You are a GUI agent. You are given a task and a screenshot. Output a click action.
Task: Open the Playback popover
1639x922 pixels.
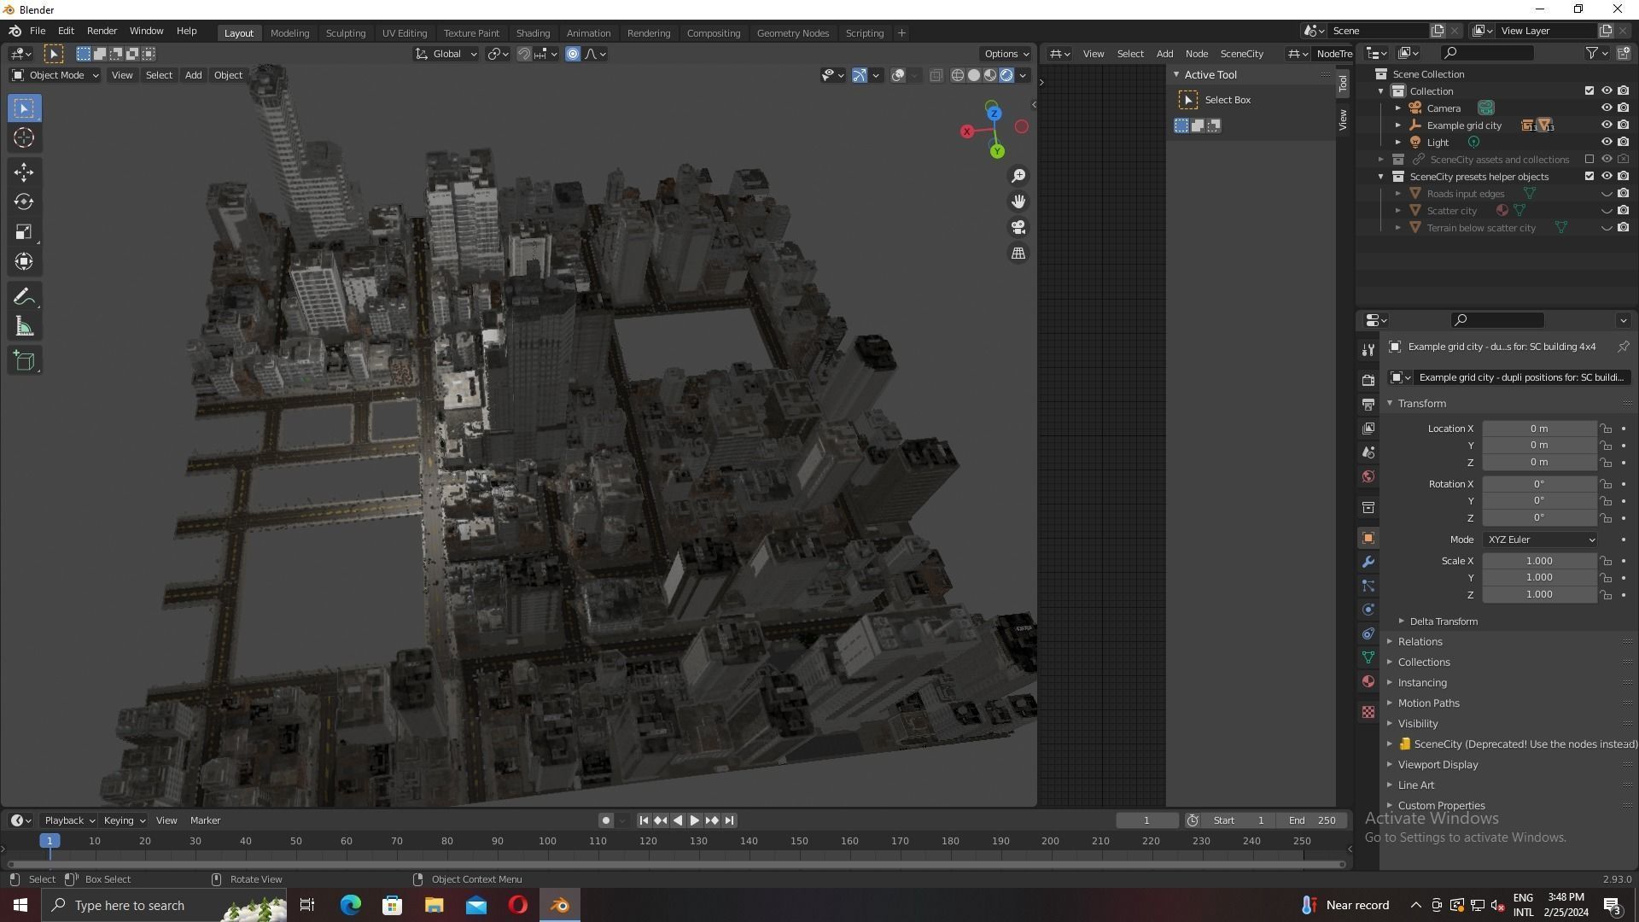(69, 820)
